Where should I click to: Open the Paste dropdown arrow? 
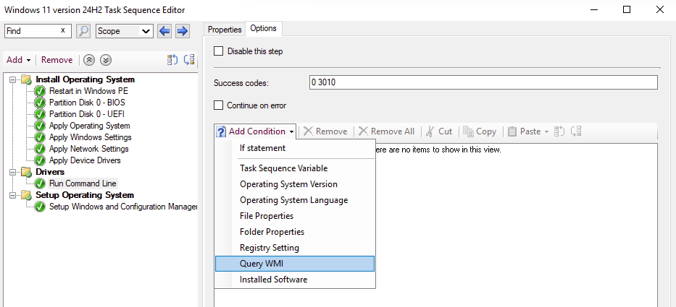coord(546,132)
